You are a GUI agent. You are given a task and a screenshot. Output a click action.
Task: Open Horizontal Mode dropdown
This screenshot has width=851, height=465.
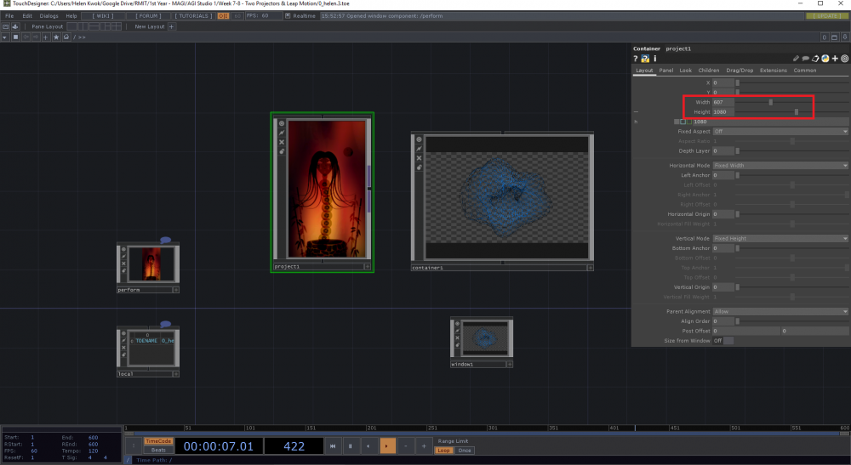[x=780, y=165]
